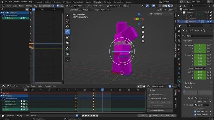Switch to the Layout workspace tab
The image size is (214, 120).
tap(39, 2)
